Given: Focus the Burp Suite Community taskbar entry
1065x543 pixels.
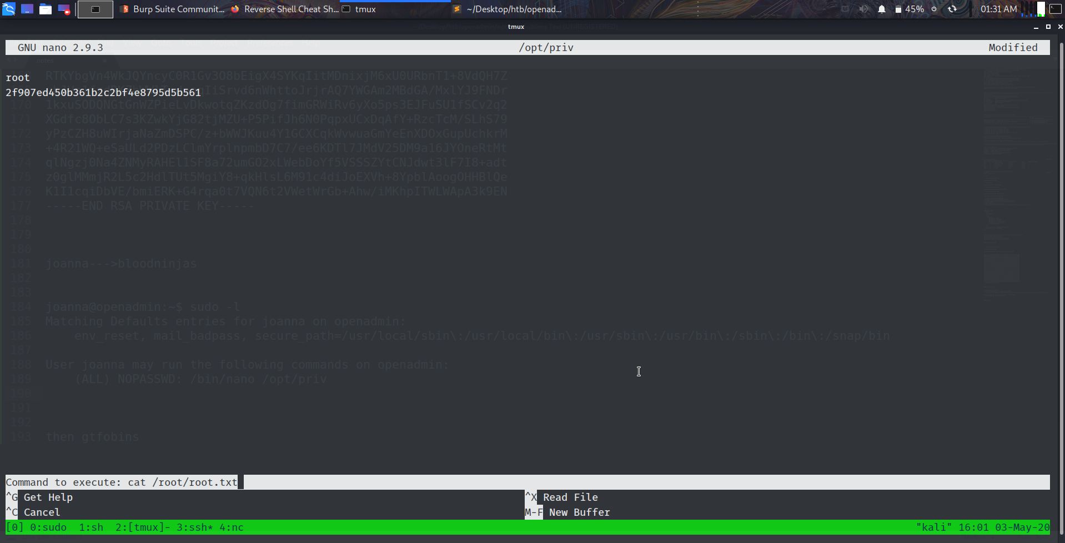Looking at the screenshot, I should click(172, 9).
